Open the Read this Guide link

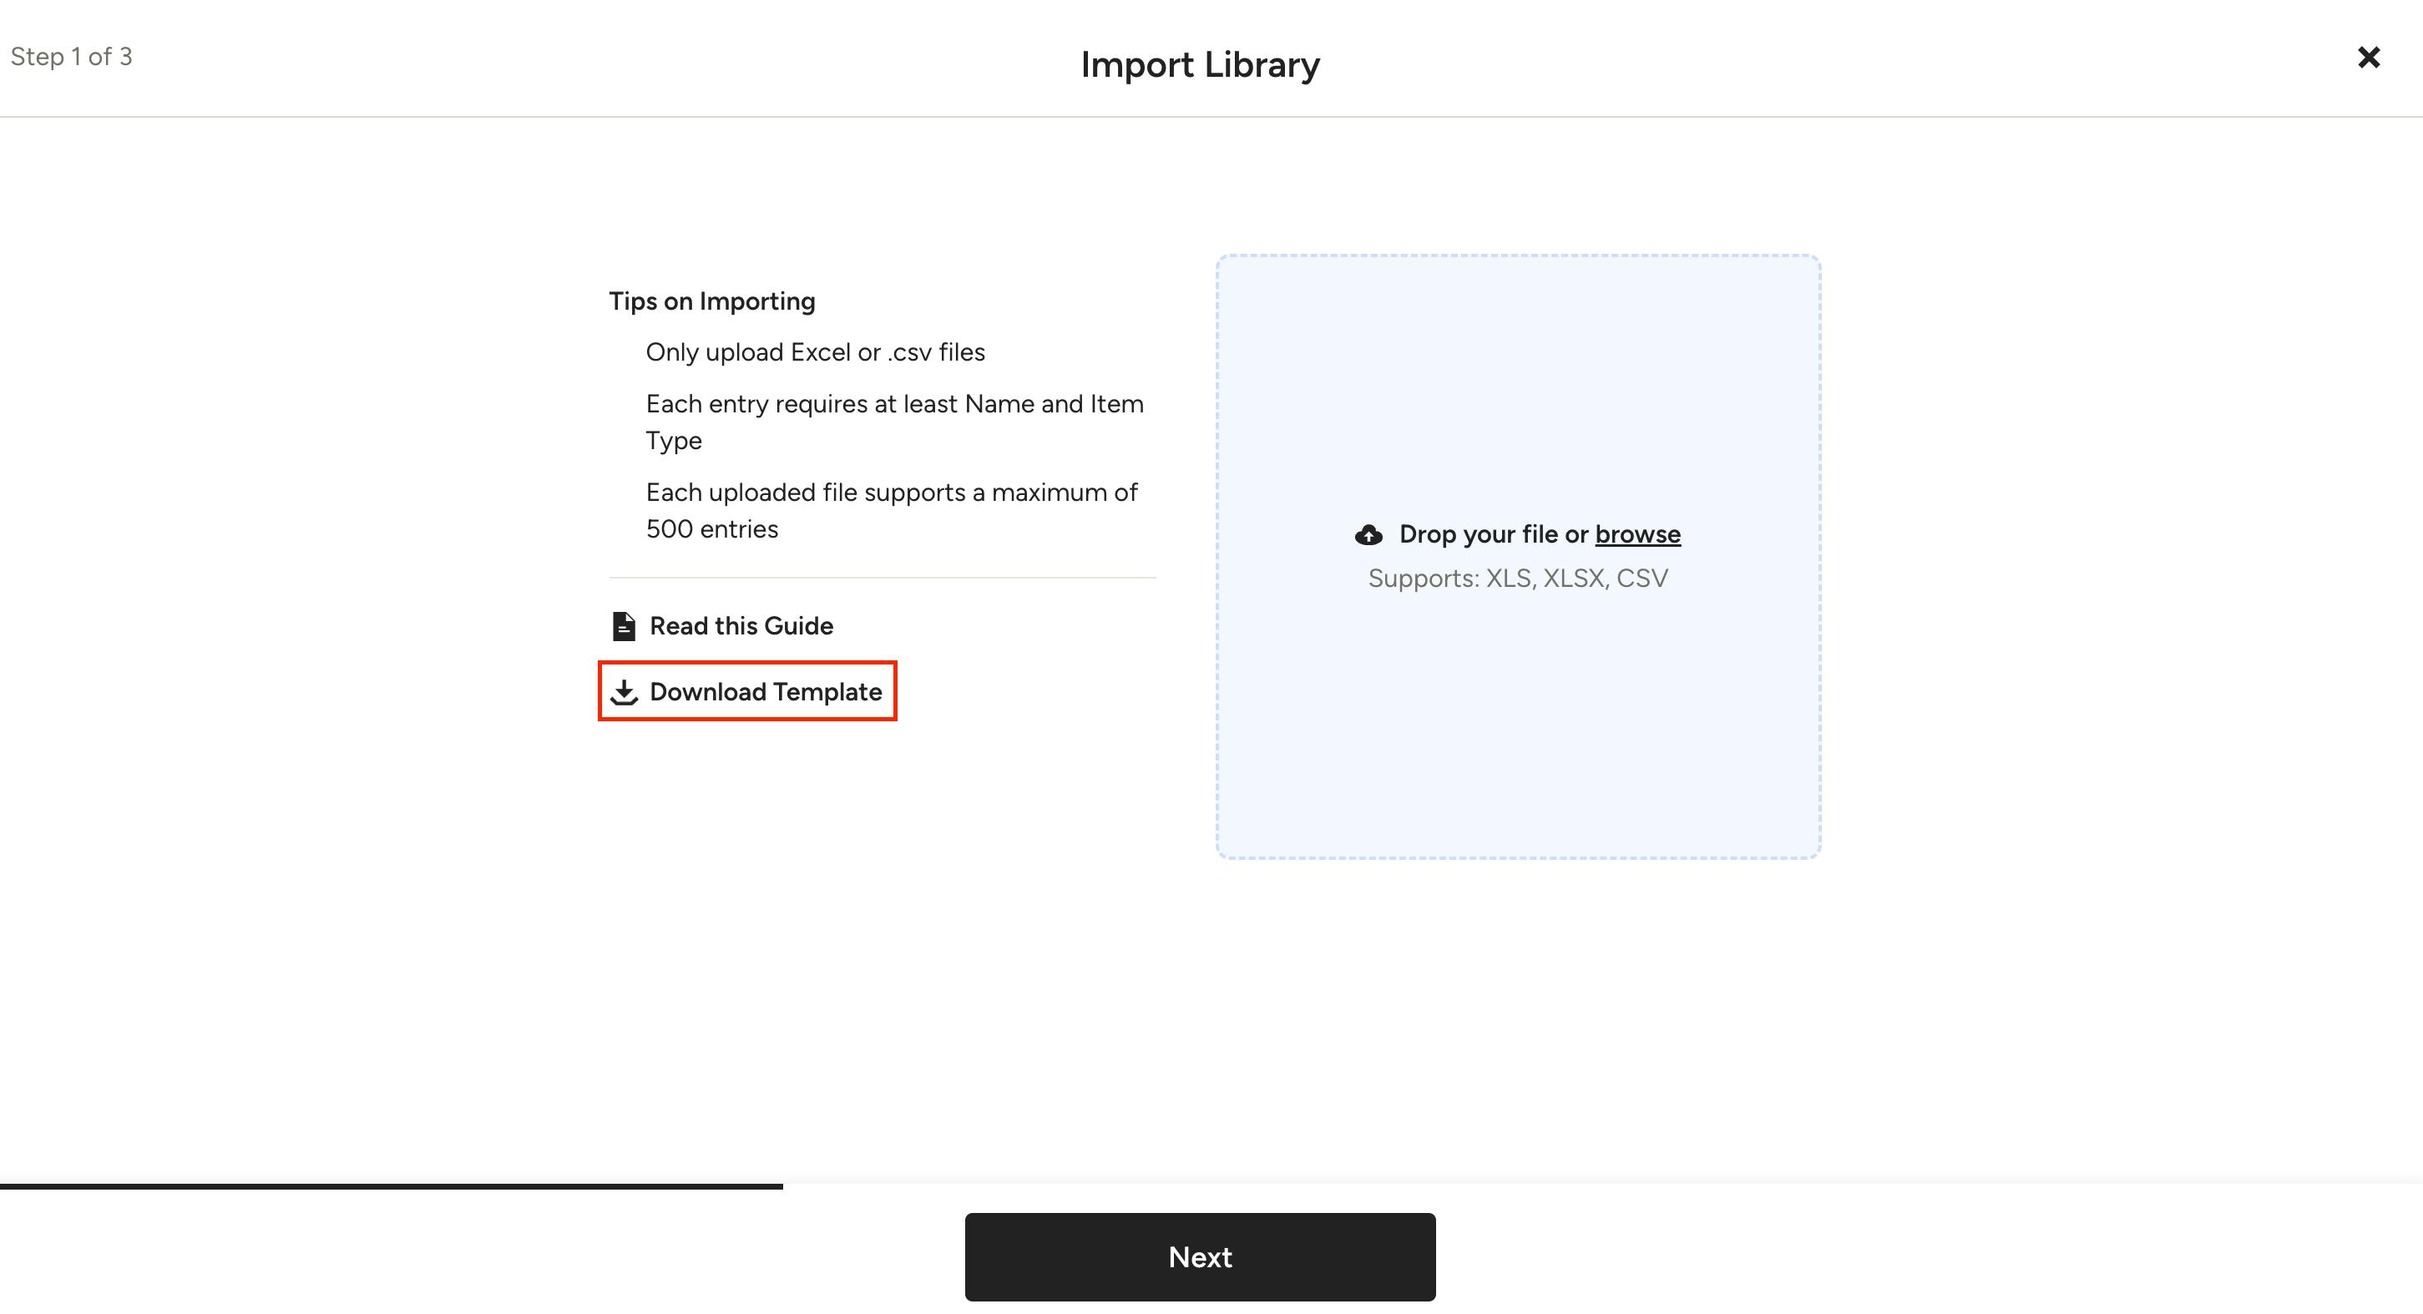[741, 625]
